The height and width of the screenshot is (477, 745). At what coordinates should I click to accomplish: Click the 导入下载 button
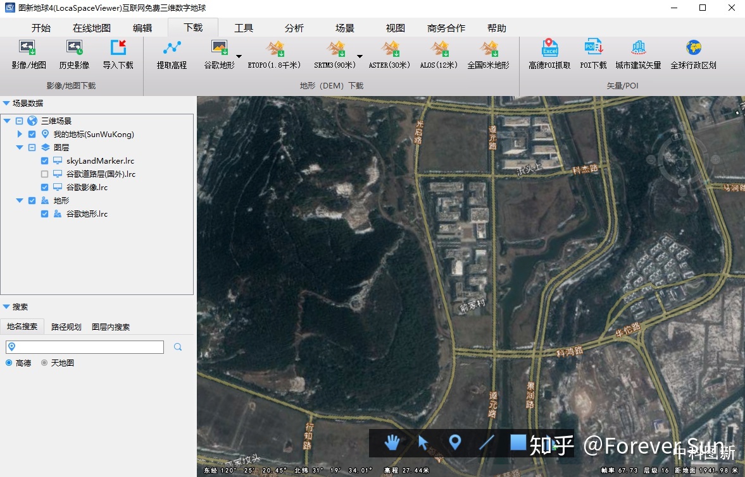[118, 54]
